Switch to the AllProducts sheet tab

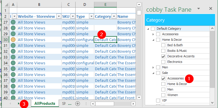click(x=45, y=104)
